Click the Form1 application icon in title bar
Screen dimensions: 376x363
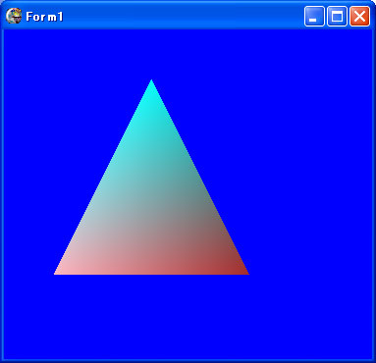[x=14, y=16]
